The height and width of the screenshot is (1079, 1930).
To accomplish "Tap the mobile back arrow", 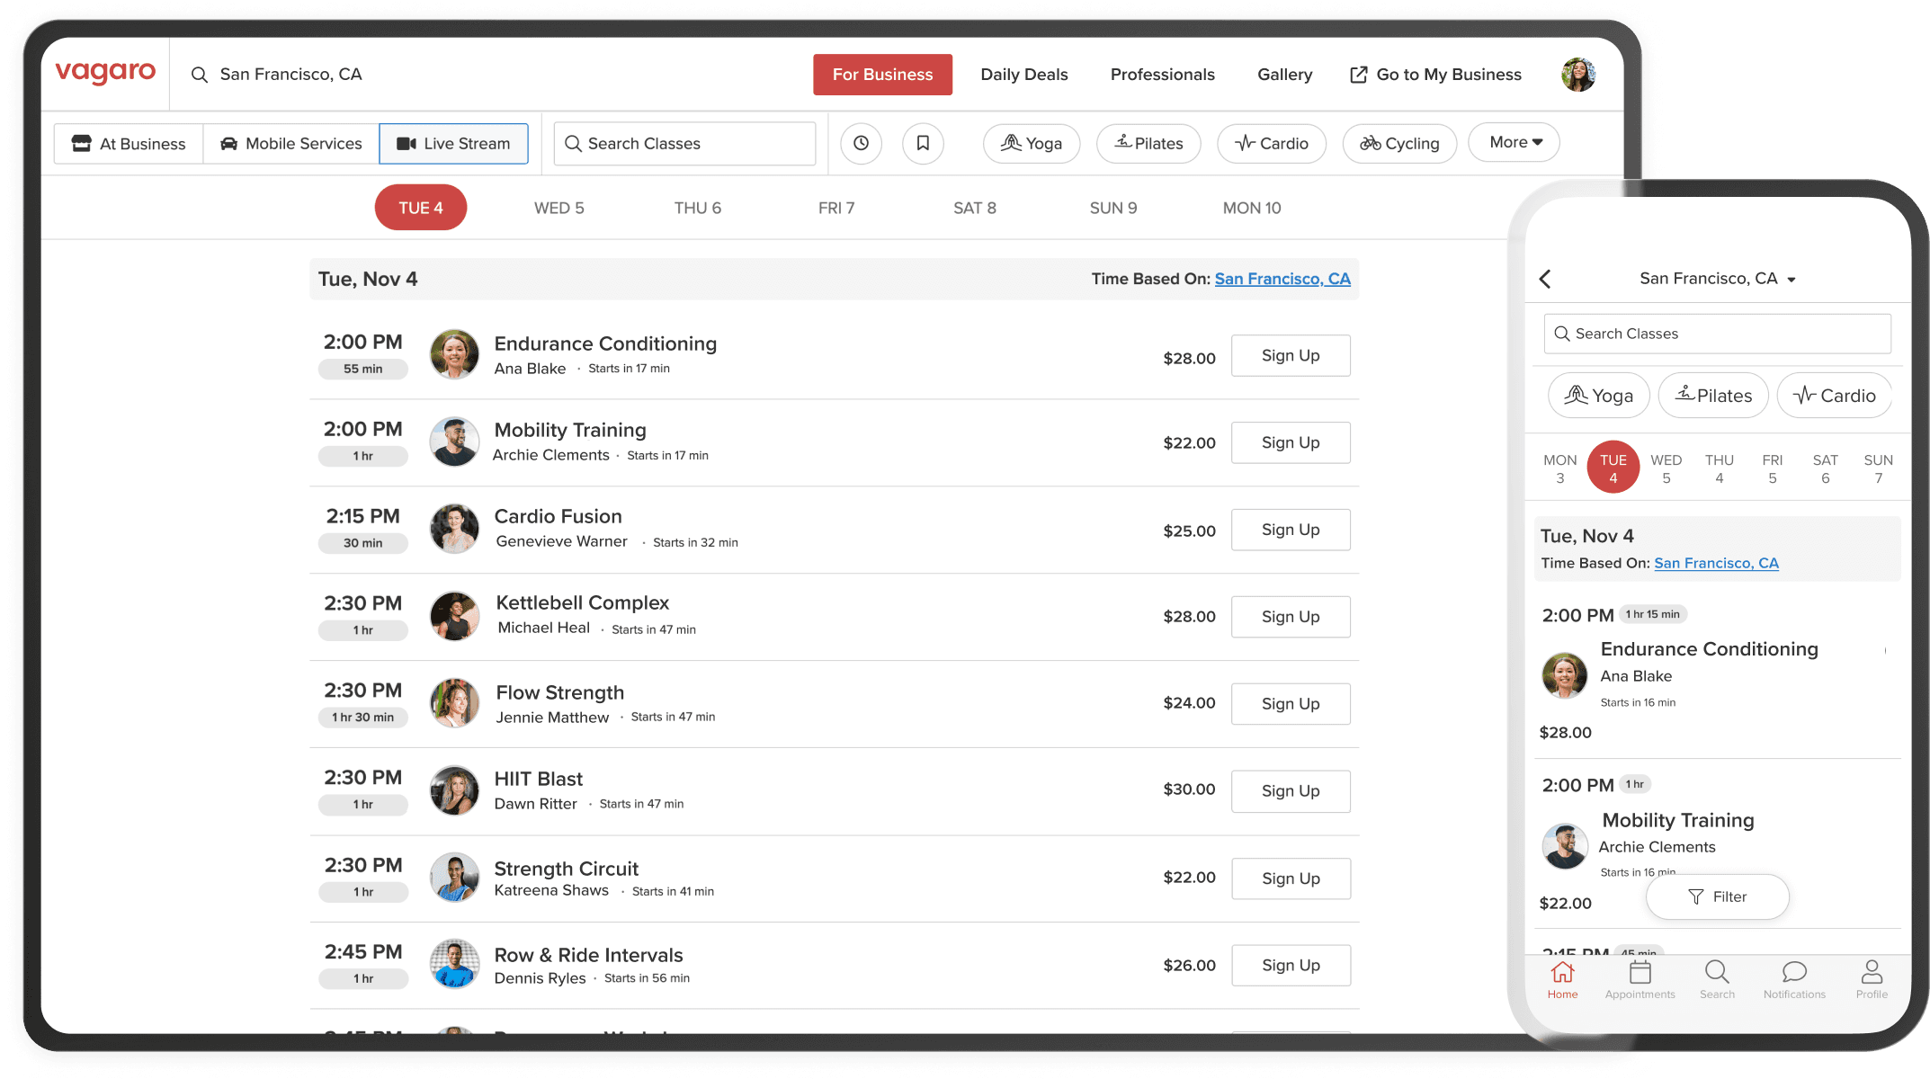I will (1545, 279).
